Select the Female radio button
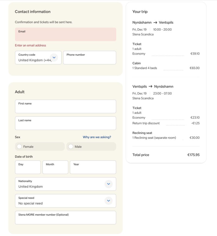 point(19,147)
